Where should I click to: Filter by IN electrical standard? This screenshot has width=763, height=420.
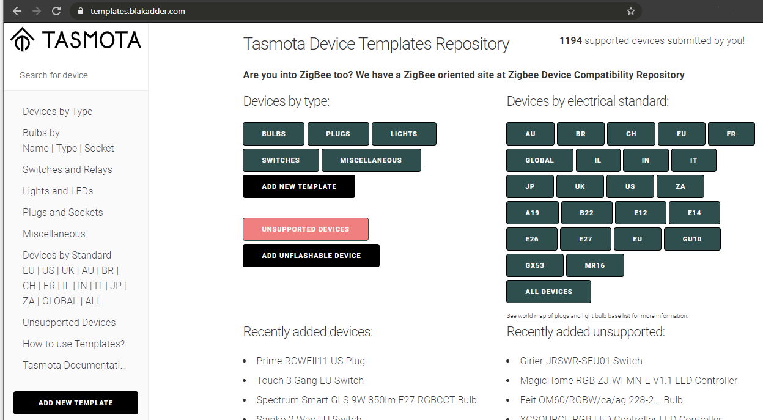pos(646,160)
